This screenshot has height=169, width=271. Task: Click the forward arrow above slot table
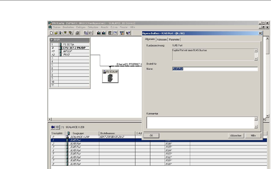click(x=58, y=127)
